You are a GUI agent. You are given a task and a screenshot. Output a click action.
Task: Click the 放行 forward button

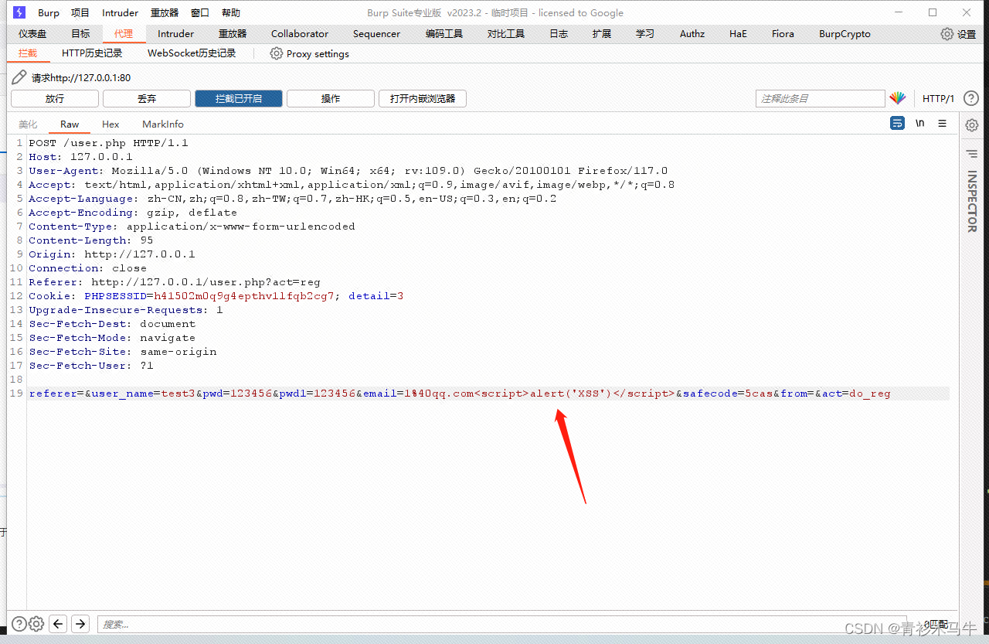click(55, 98)
